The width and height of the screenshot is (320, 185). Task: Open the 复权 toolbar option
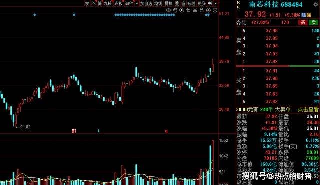169,3
